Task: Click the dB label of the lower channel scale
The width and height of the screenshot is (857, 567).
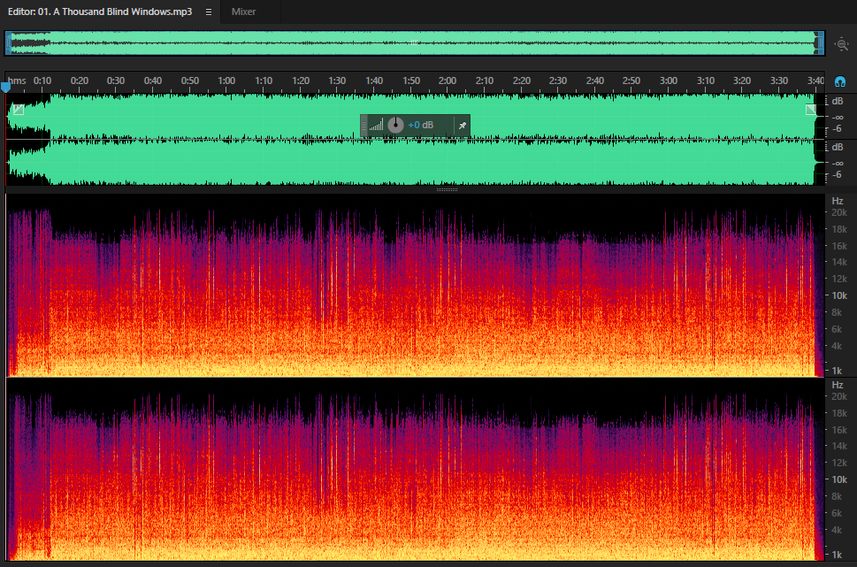Action: click(x=838, y=147)
